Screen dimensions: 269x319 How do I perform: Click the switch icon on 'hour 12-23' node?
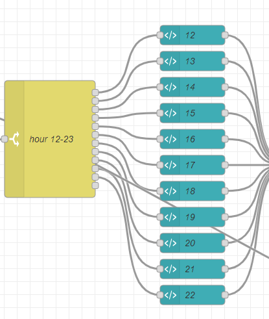(15, 139)
